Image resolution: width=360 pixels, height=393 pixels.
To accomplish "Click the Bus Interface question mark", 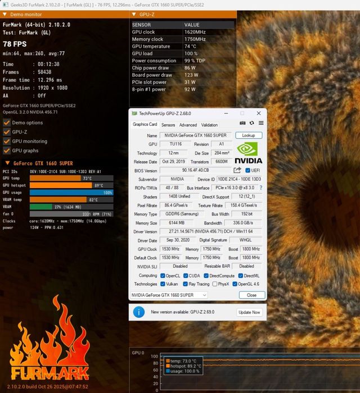I will (261, 188).
